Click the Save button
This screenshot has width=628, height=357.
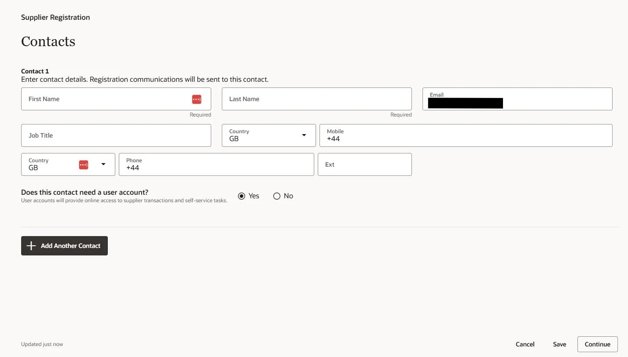point(559,344)
